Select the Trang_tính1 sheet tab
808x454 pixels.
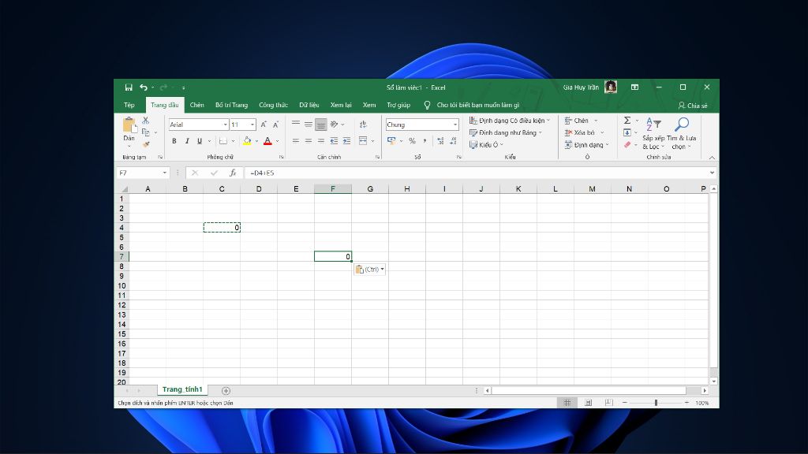click(182, 389)
